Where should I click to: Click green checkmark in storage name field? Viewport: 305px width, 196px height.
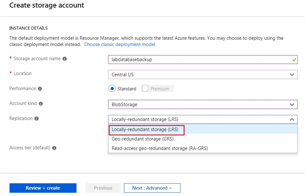pos(294,60)
